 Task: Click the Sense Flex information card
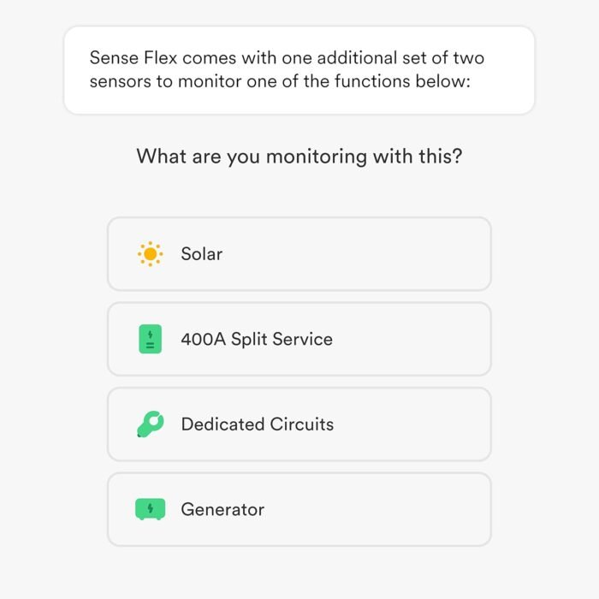[299, 70]
